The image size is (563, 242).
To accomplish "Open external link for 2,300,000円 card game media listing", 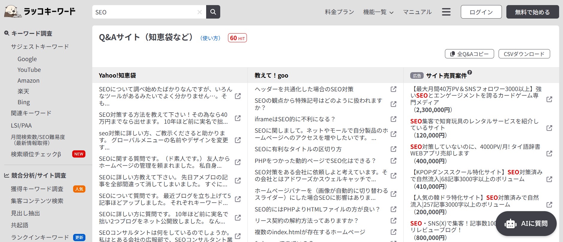I will coord(549,99).
